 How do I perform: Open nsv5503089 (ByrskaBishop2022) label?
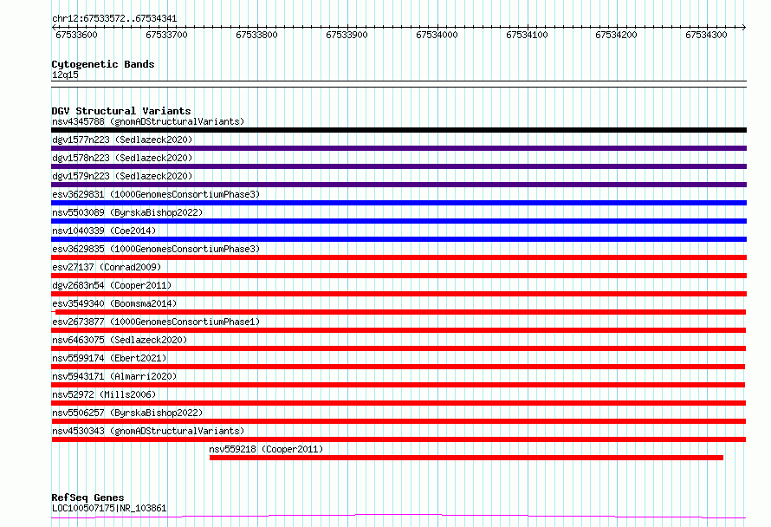(x=127, y=212)
